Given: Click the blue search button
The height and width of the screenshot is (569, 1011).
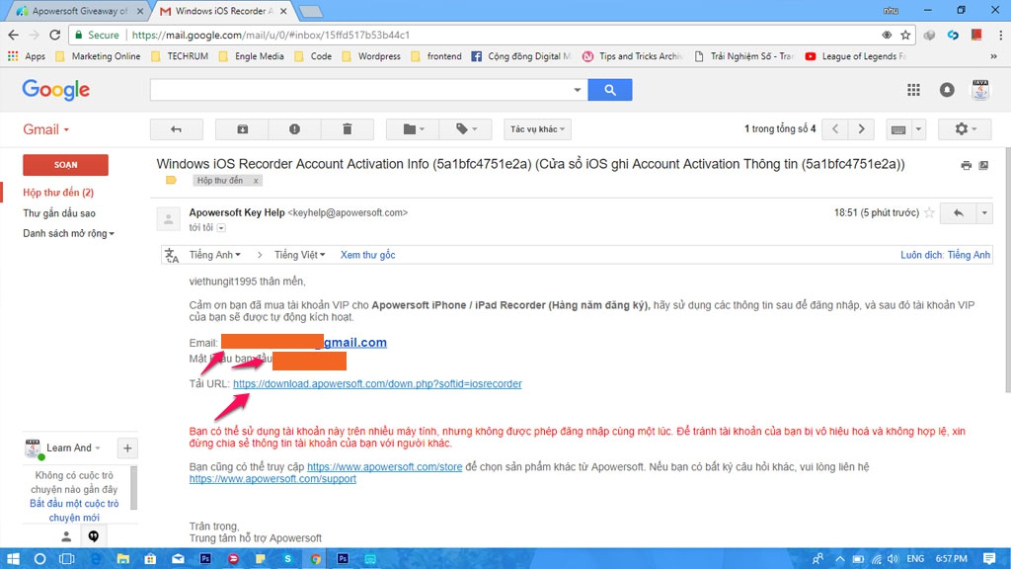Looking at the screenshot, I should 610,90.
